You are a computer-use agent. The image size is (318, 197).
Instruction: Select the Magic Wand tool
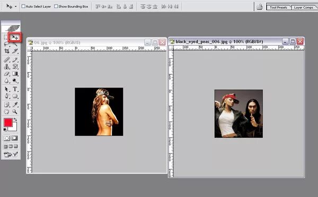(15, 44)
